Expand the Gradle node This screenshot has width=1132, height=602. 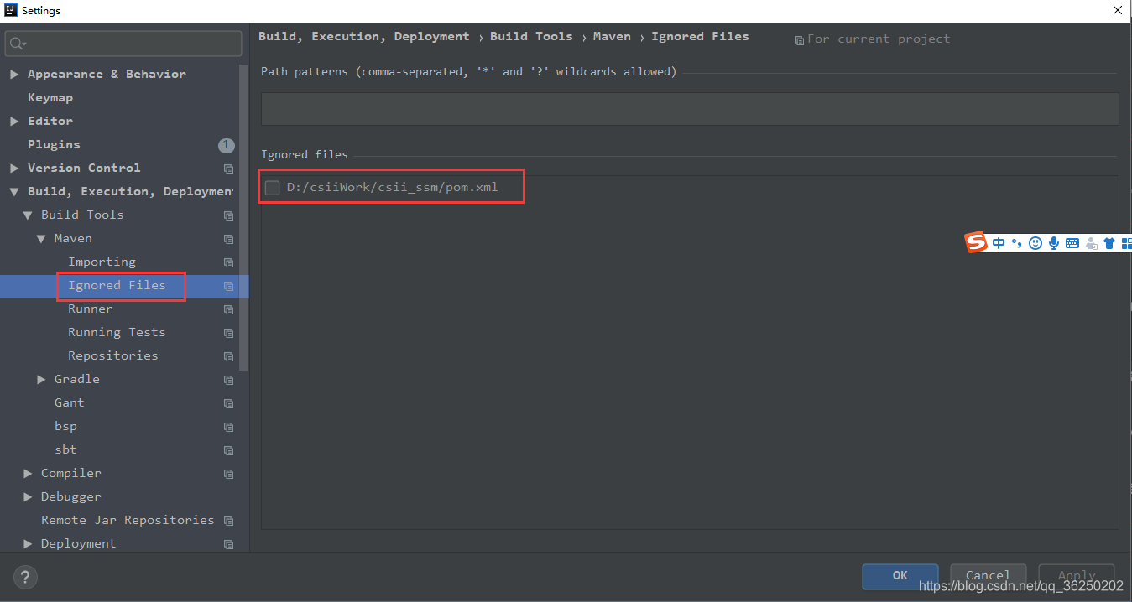point(41,379)
